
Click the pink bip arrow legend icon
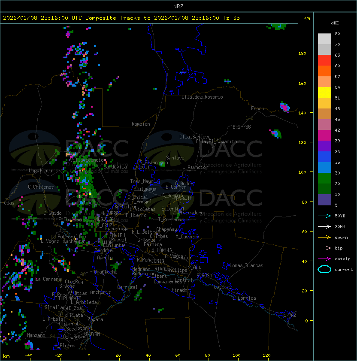click(324, 248)
